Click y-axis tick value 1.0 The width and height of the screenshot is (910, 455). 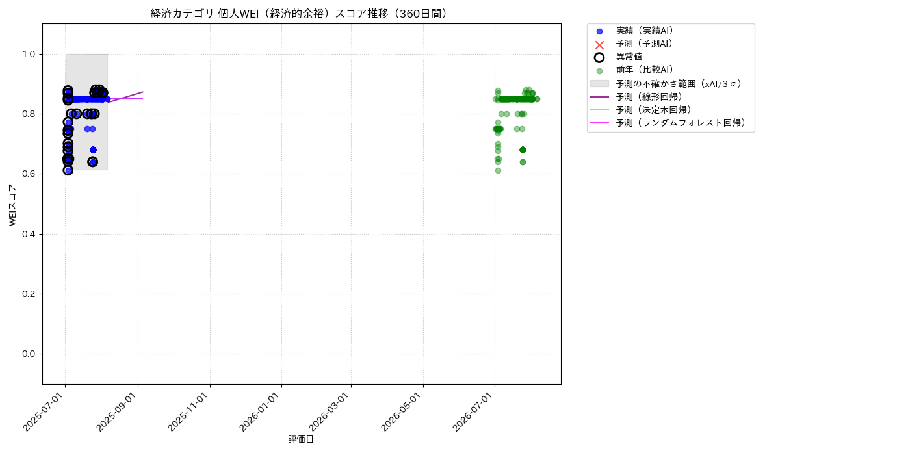coord(29,54)
